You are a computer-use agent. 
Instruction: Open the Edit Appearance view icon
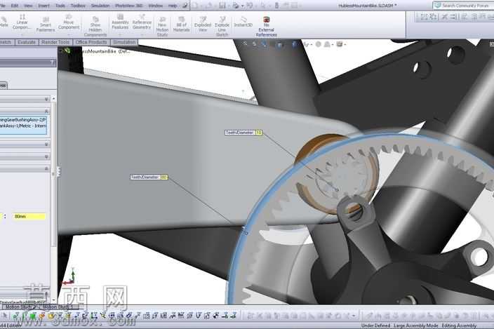coord(319,44)
